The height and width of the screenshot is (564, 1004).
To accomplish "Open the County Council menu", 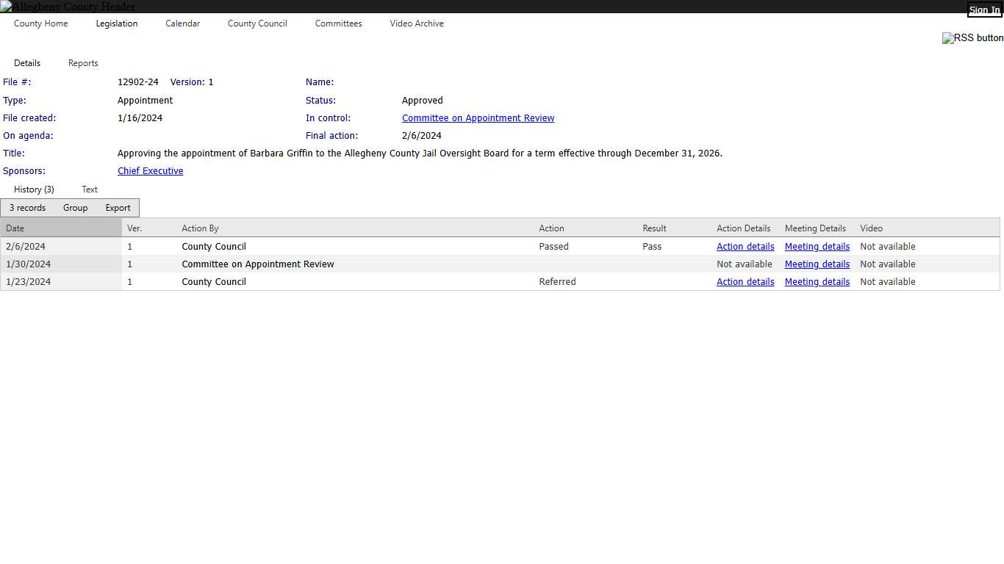I will [257, 23].
